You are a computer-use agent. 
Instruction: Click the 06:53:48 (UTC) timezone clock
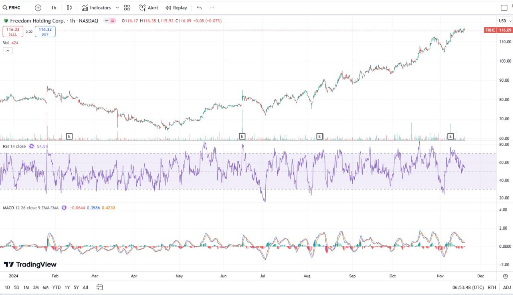click(469, 287)
